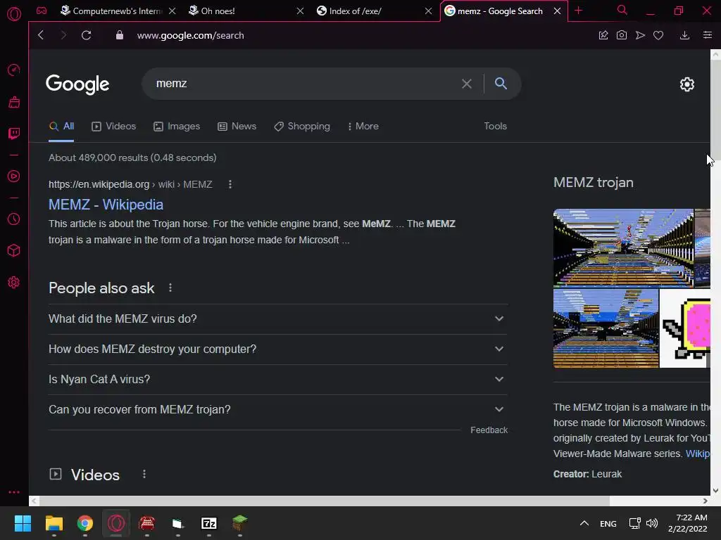721x540 pixels.
Task: Select the Images search filter
Action: 177,127
